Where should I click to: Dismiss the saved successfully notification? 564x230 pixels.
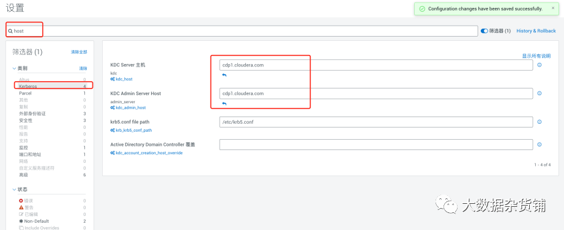(553, 8)
